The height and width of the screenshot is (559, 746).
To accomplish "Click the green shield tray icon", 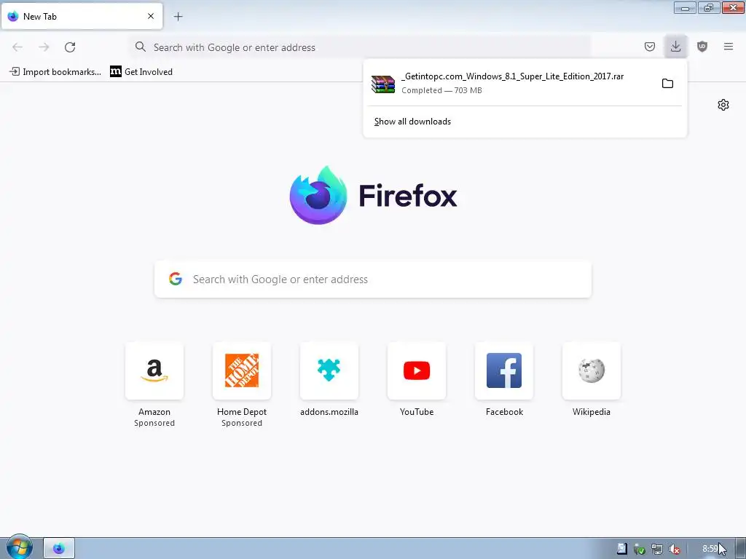I will pyautogui.click(x=640, y=549).
